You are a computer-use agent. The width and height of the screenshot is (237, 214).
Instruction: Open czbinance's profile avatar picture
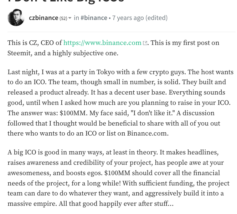16,17
